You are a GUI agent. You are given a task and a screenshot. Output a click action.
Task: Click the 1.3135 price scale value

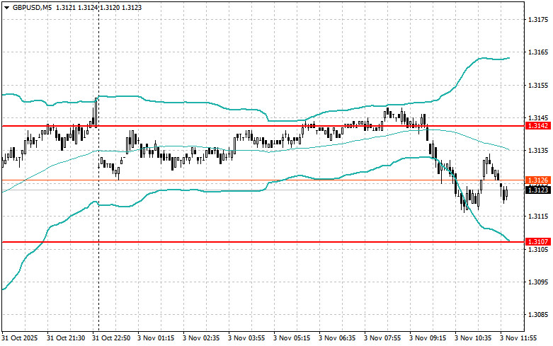pos(538,151)
